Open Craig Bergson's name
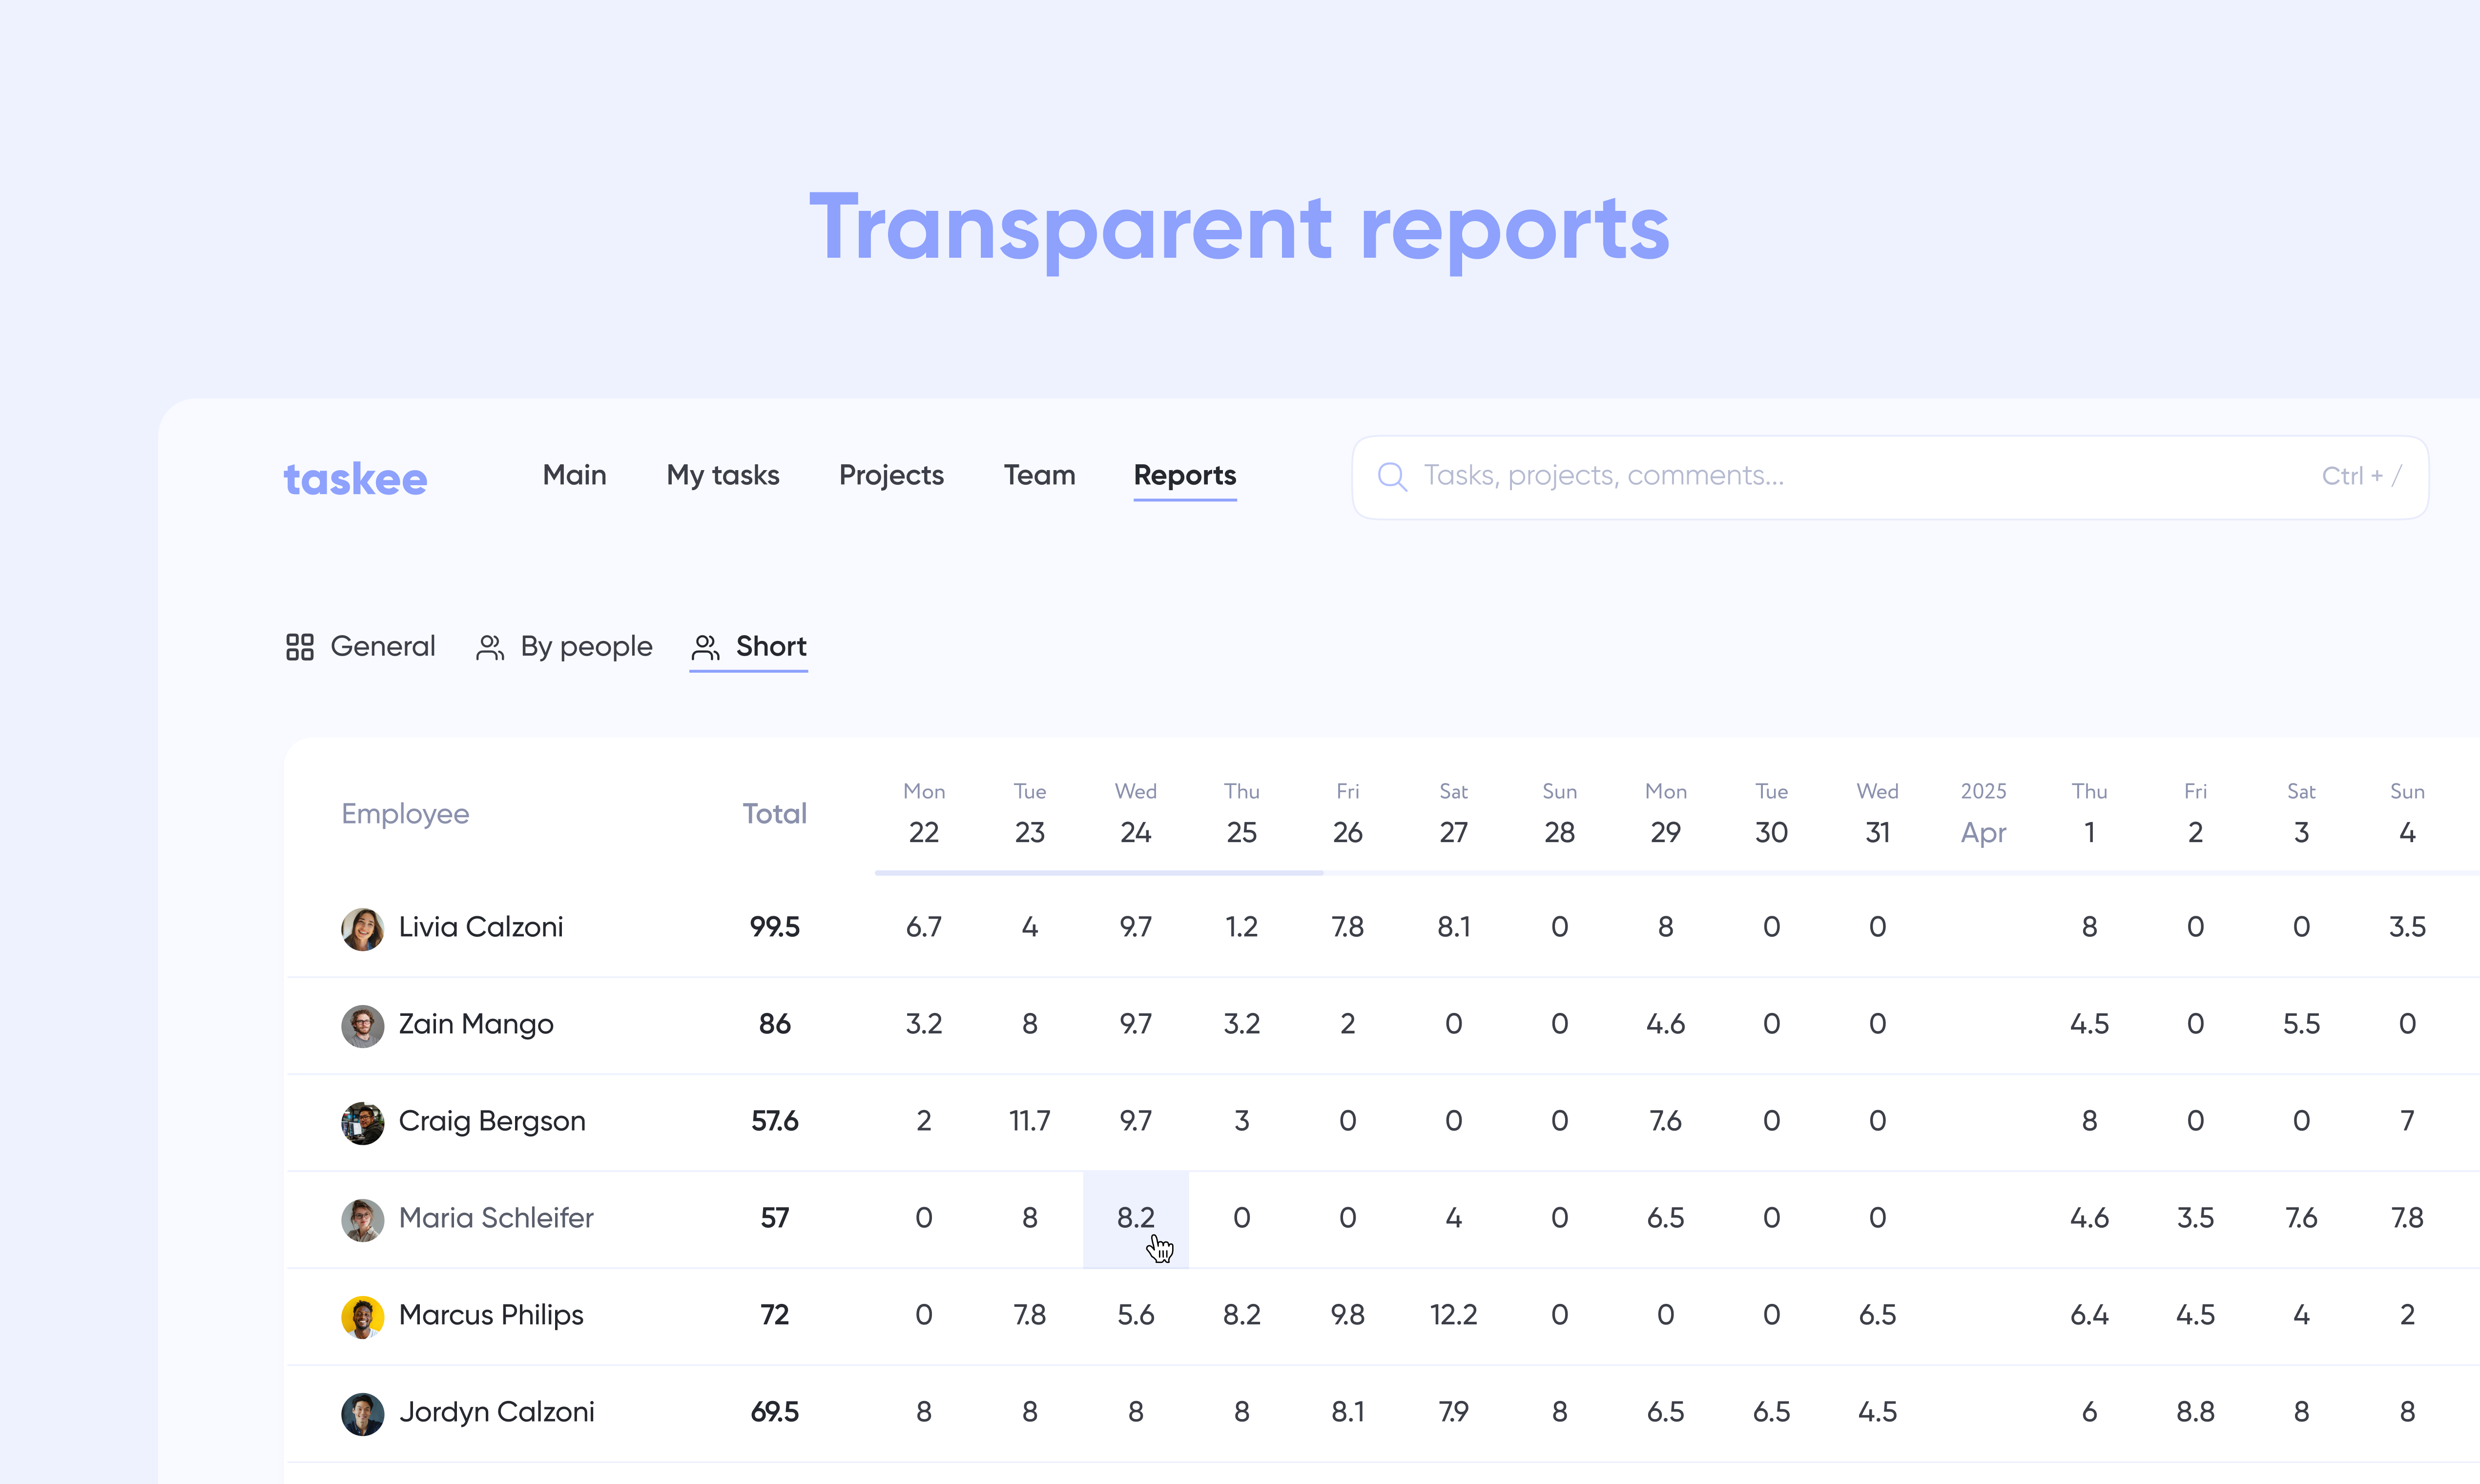2480x1484 pixels. point(492,1122)
